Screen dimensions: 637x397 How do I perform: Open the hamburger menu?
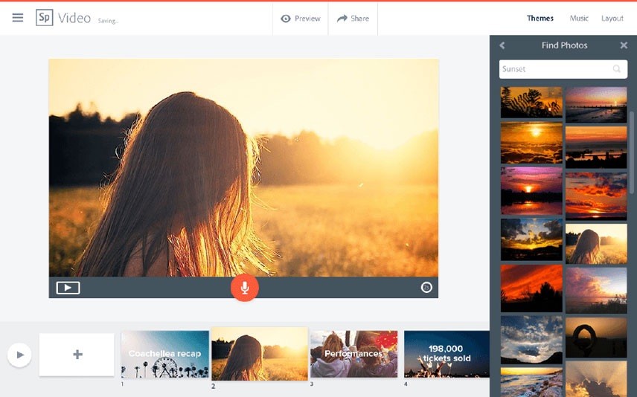point(18,18)
